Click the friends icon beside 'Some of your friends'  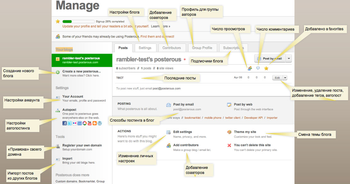58,37
